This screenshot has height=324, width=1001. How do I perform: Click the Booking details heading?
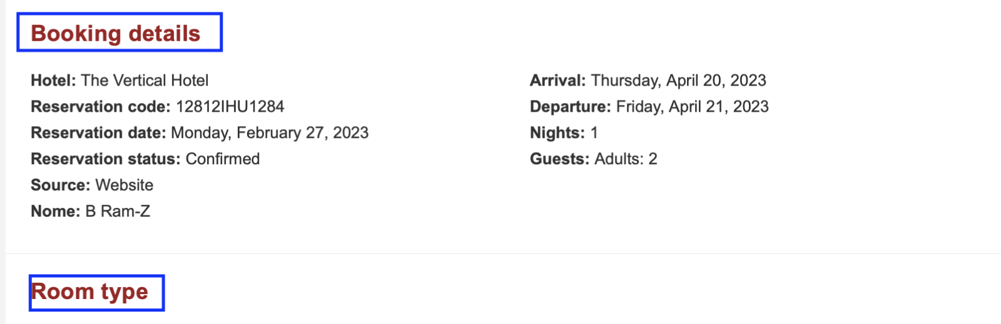point(116,33)
